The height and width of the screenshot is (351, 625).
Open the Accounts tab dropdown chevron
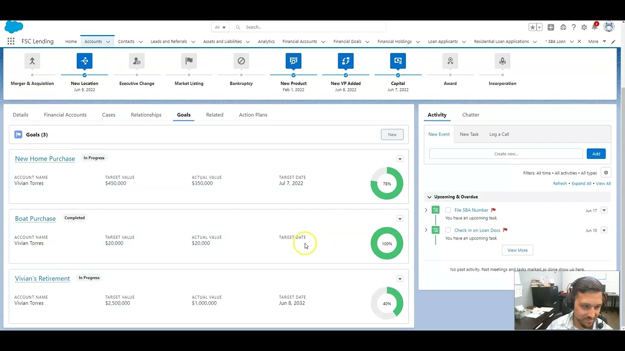point(108,41)
